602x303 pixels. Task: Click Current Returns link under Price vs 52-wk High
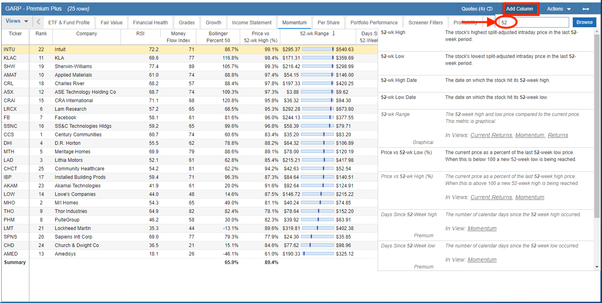pyautogui.click(x=491, y=197)
